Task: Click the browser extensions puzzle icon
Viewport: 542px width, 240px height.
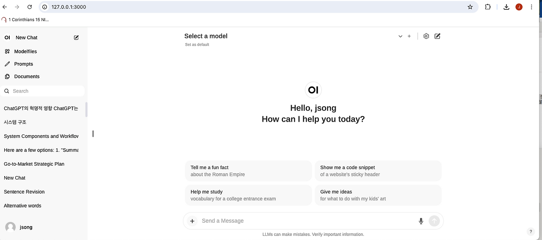Action: click(488, 7)
